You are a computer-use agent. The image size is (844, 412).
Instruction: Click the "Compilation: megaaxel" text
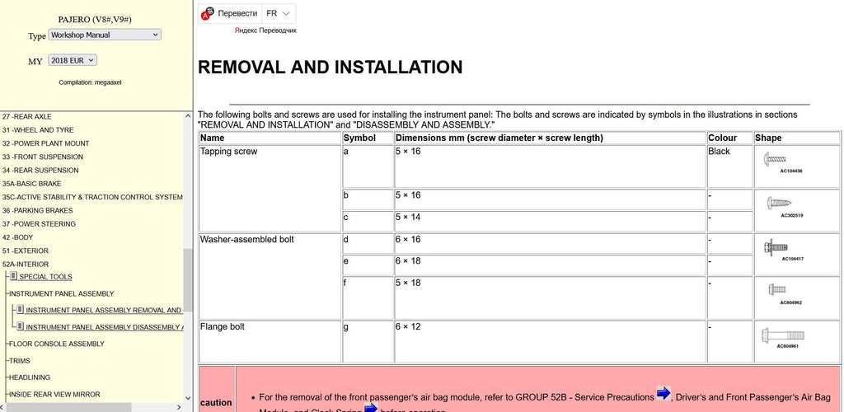coord(90,83)
